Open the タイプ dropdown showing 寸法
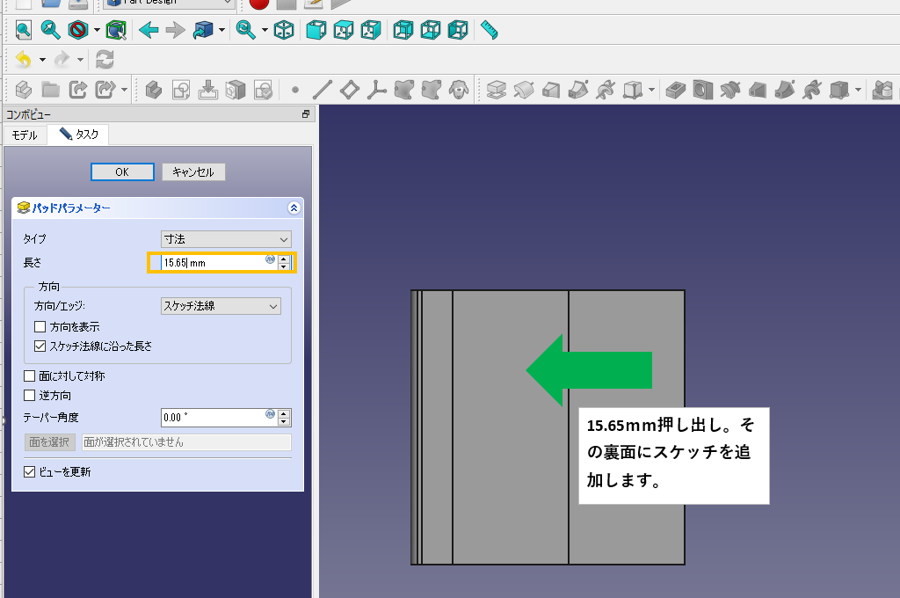The image size is (900, 598). 226,239
